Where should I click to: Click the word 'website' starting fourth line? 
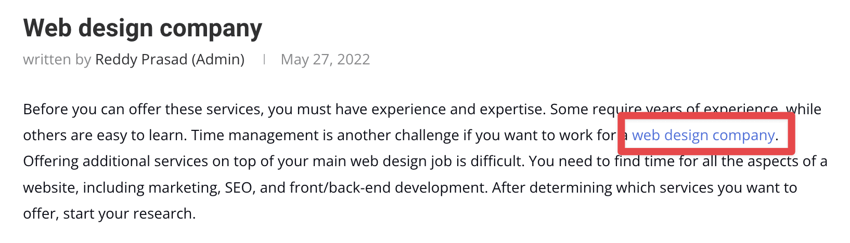point(49,187)
